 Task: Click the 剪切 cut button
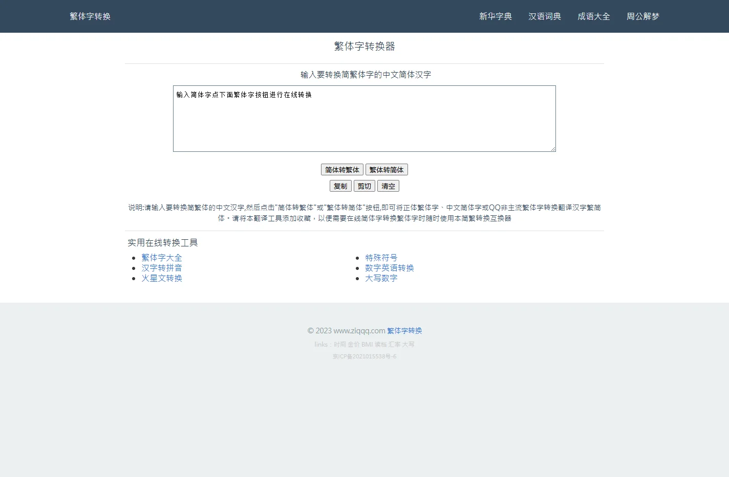tap(364, 186)
